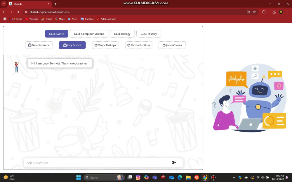The height and width of the screenshot is (182, 292).
Task: Pick the Wayne McGregor persona
Action: 105,45
